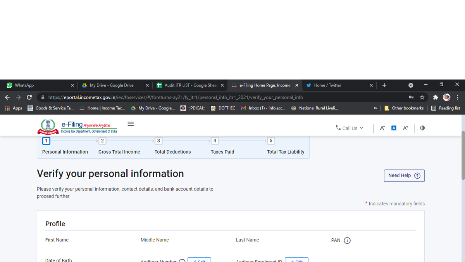The width and height of the screenshot is (465, 262).
Task: Close the Home / Twitter tab
Action: [x=371, y=85]
